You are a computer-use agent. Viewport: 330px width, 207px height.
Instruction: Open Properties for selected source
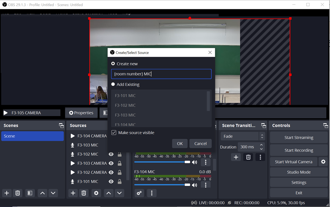(81, 113)
